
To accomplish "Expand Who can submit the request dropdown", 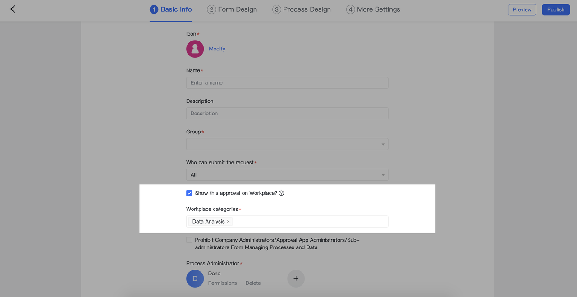I will pyautogui.click(x=287, y=175).
